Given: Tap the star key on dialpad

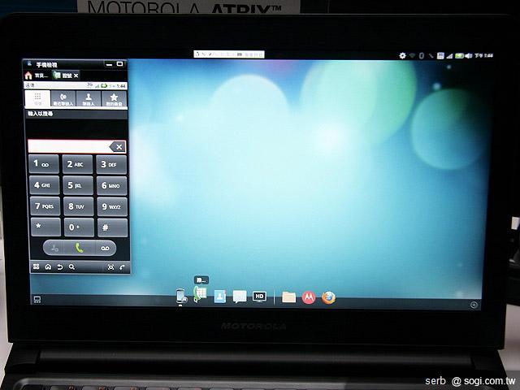Looking at the screenshot, I should [45, 227].
